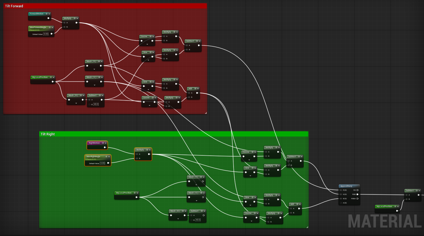Click the A(S) input pin on AppendMany
Viewport: 424px width, 236px height.
pyautogui.click(x=341, y=203)
